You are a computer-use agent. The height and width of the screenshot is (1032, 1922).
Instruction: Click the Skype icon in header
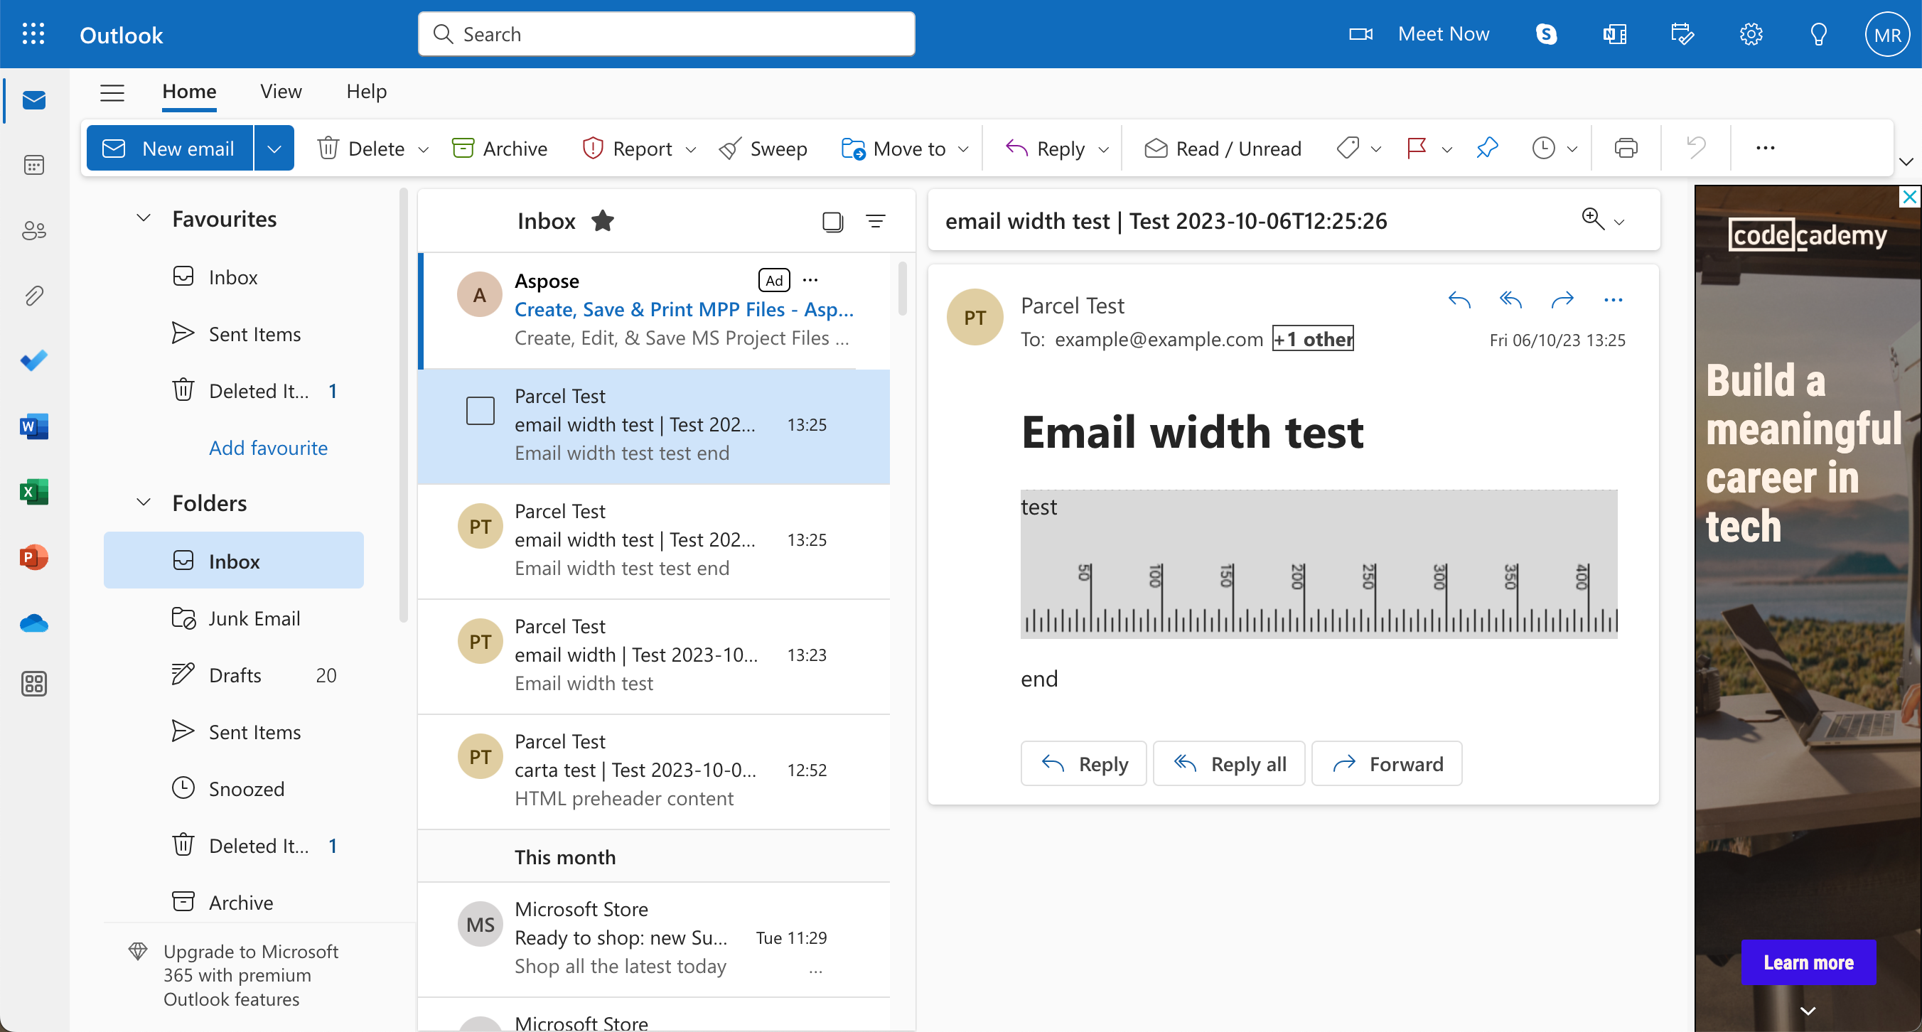pyautogui.click(x=1546, y=34)
